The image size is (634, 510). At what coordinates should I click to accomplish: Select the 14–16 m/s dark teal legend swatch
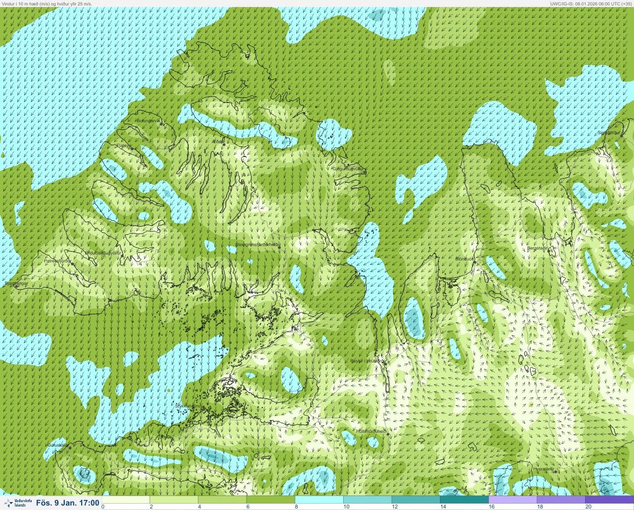click(466, 499)
